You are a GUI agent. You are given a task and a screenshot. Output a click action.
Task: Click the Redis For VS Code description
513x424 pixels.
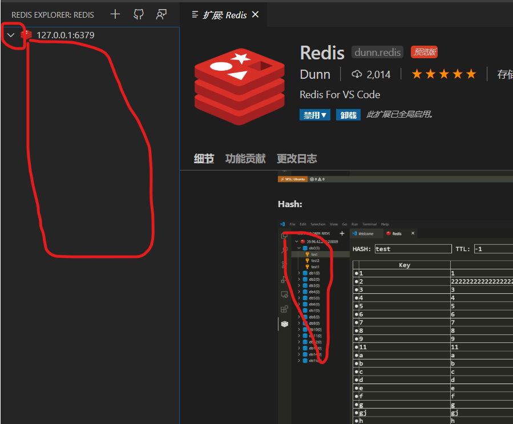point(340,95)
